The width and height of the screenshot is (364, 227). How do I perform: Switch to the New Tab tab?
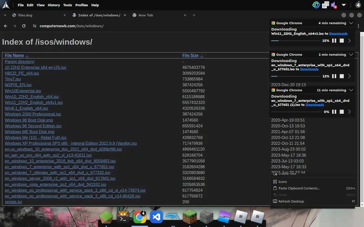160,15
